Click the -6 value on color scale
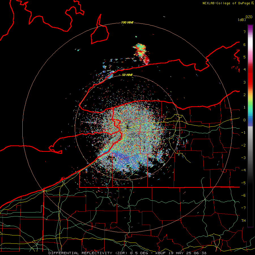The height and width of the screenshot is (255, 255). pyautogui.click(x=243, y=195)
